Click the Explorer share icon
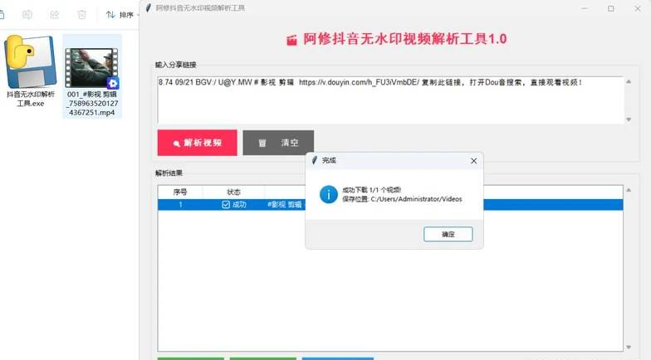Screen dimensions: 651x360 click(55, 15)
